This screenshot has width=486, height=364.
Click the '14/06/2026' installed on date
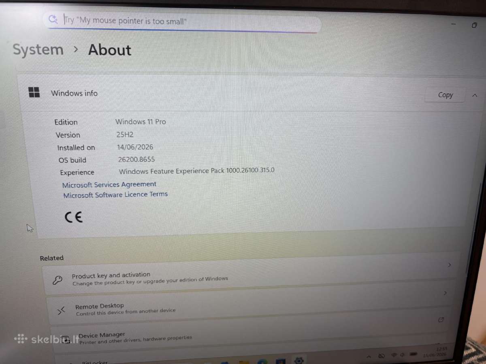tap(135, 147)
